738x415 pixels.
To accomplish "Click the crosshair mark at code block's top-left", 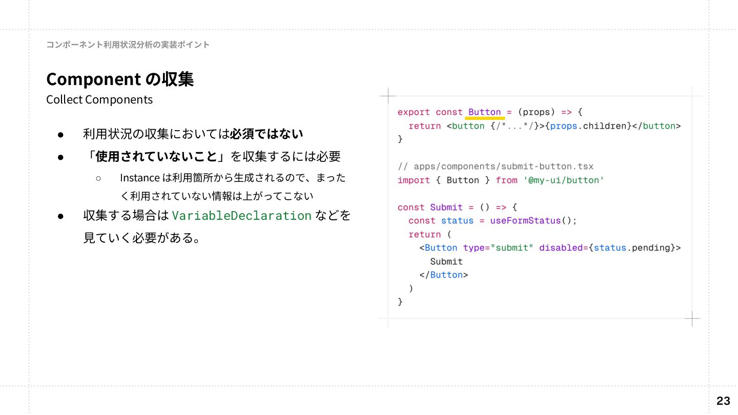I will pyautogui.click(x=388, y=96).
